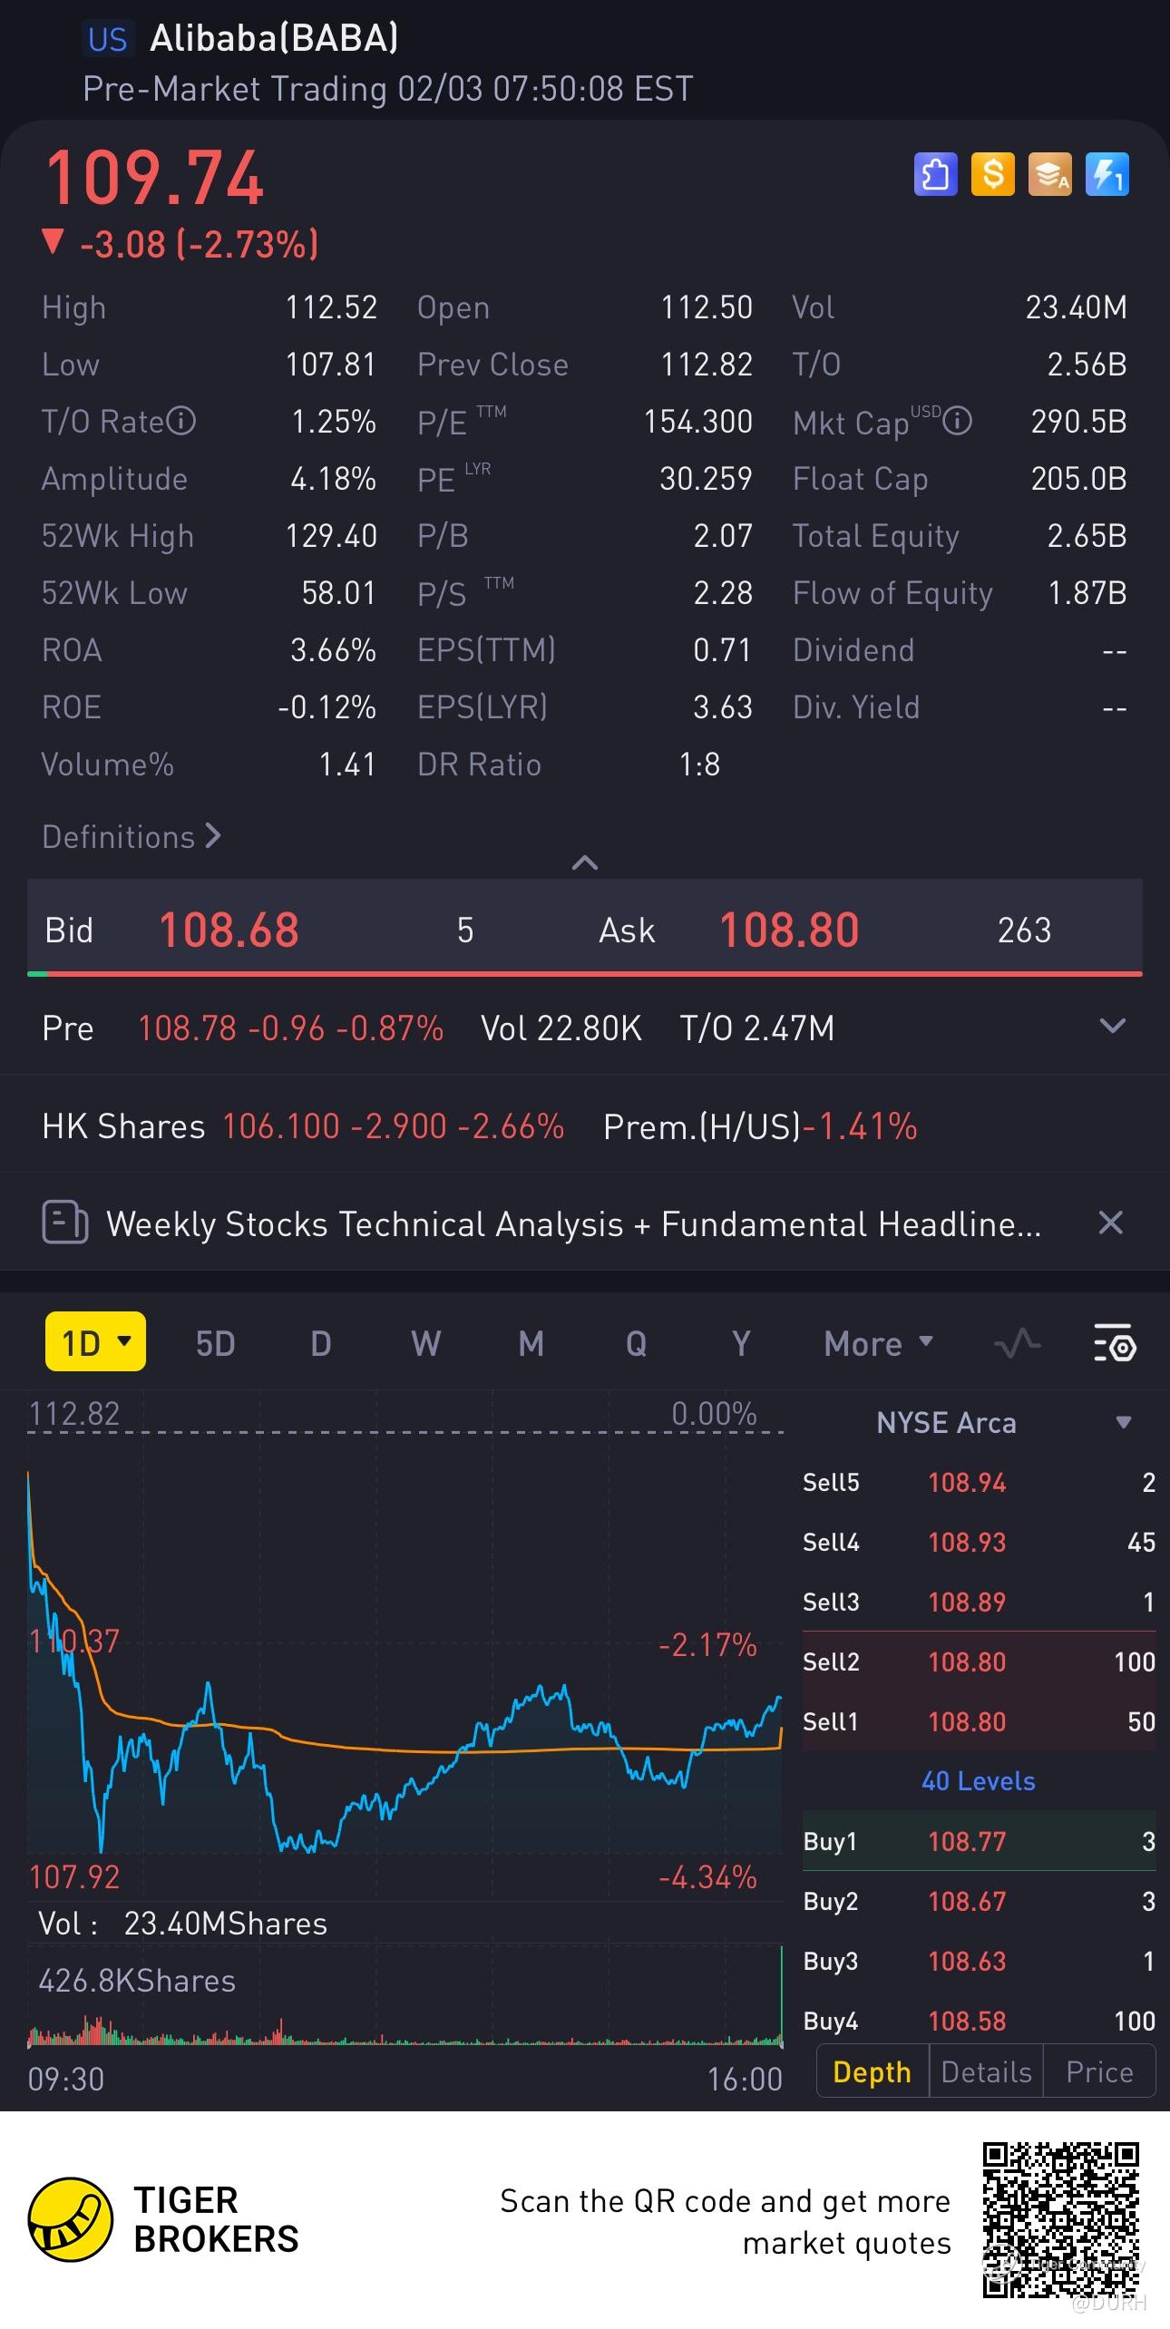Open the T/O Rate info icon
1170x2329 pixels.
[181, 422]
